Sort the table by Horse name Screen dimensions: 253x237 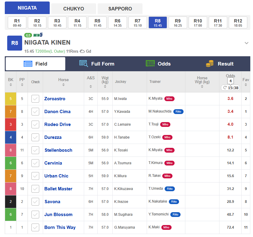[x=63, y=85]
